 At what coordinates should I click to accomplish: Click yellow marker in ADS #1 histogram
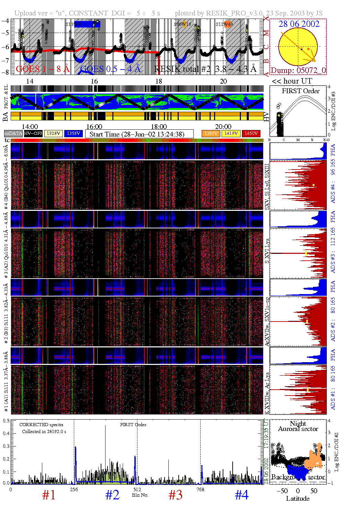pyautogui.click(x=308, y=390)
